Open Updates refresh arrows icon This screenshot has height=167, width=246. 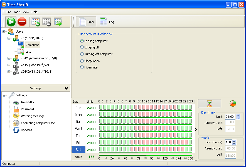point(16,130)
